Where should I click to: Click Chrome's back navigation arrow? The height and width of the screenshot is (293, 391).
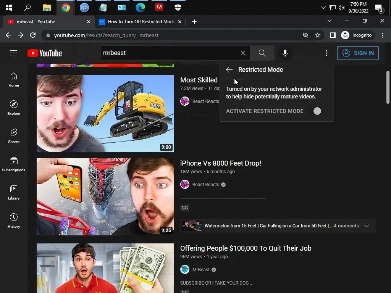[x=8, y=35]
